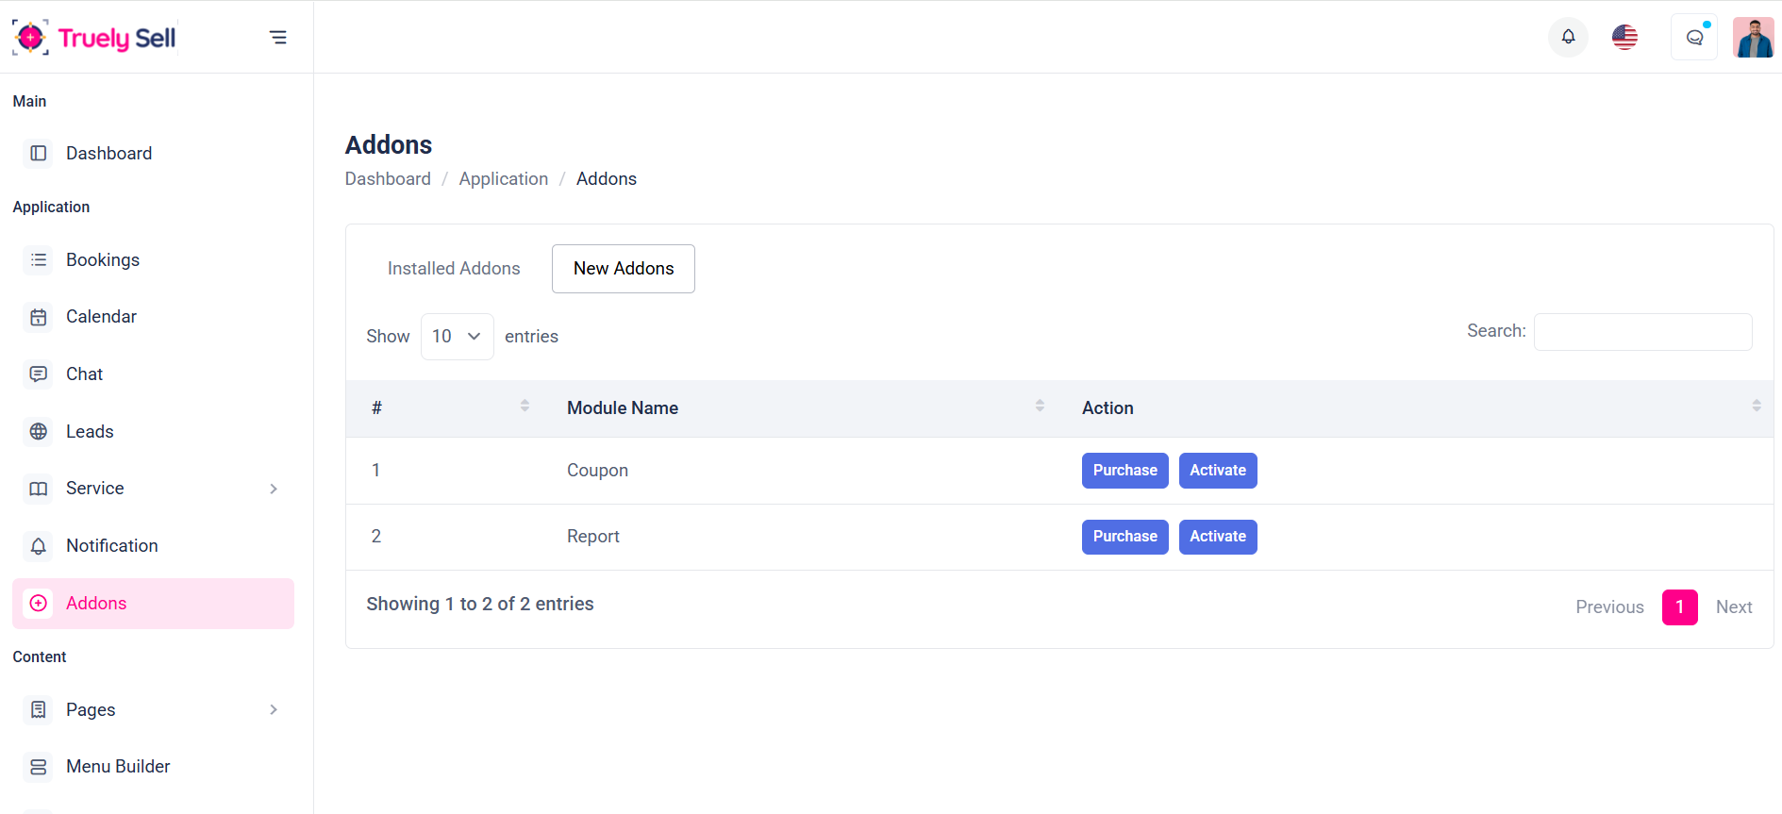Image resolution: width=1782 pixels, height=814 pixels.
Task: Click the Search input field
Action: pyautogui.click(x=1642, y=332)
